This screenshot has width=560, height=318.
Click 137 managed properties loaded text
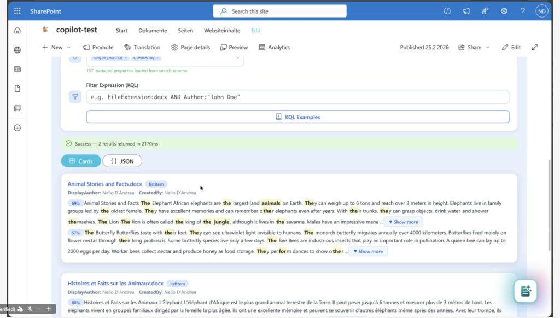click(x=136, y=71)
